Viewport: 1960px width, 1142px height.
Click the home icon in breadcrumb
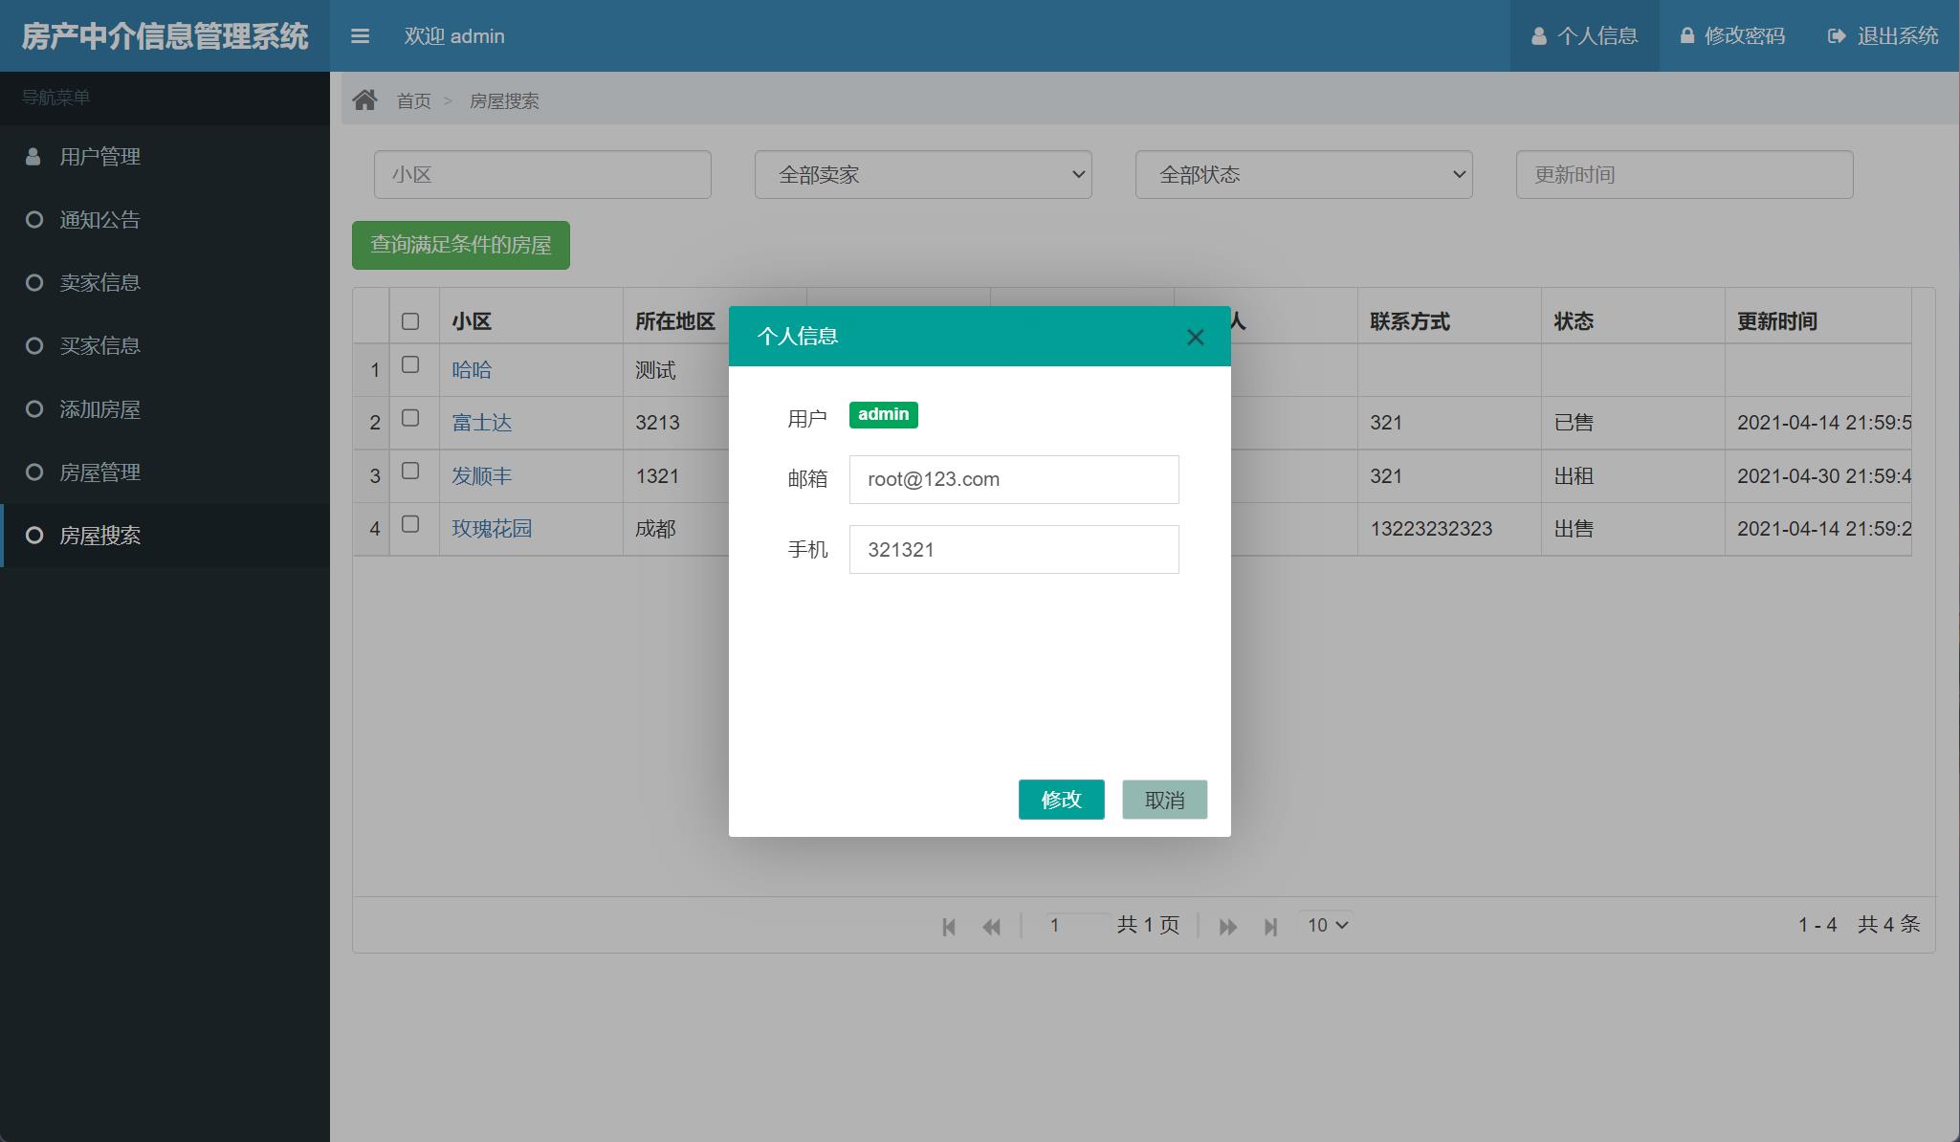pos(364,99)
